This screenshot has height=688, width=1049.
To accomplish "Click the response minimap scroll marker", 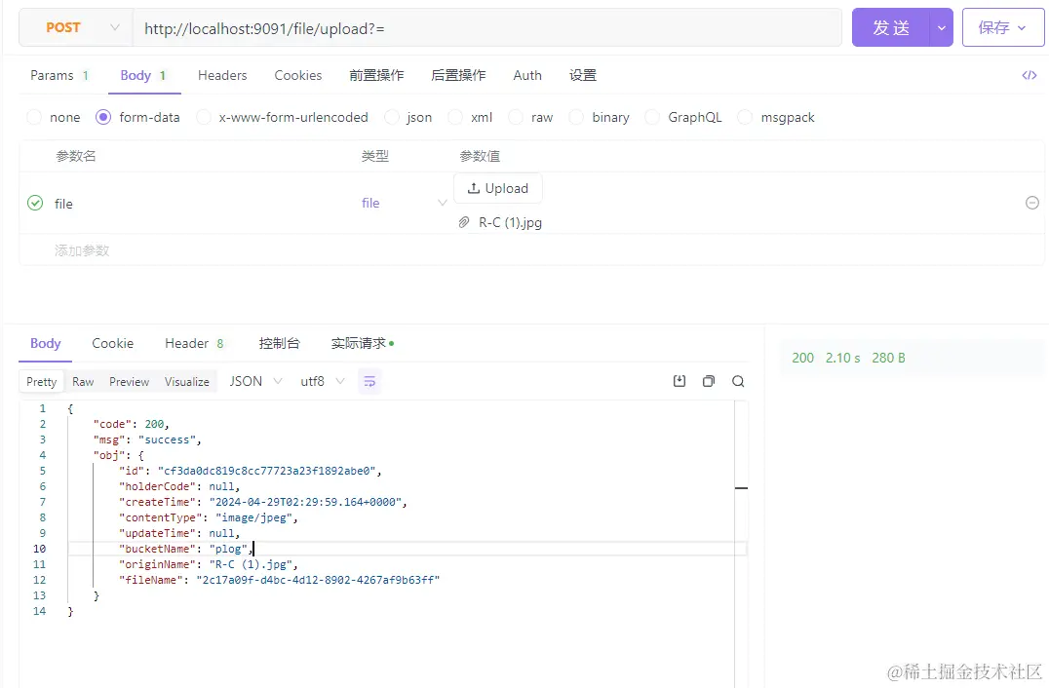I will 741,487.
